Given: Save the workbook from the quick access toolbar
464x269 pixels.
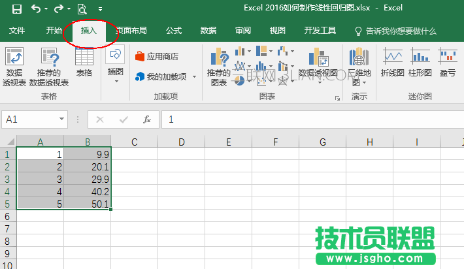Looking at the screenshot, I should 17,9.
